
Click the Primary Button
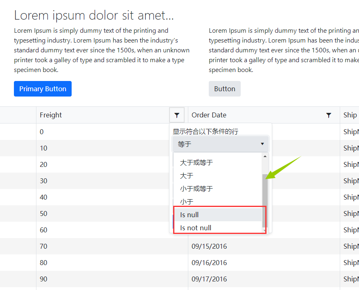(43, 89)
